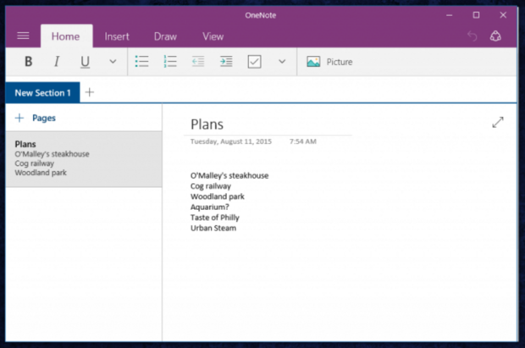
Task: Open the Draw tab
Action: [x=165, y=36]
